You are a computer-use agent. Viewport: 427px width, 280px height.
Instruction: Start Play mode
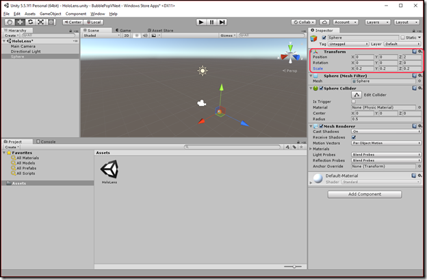[x=201, y=23]
